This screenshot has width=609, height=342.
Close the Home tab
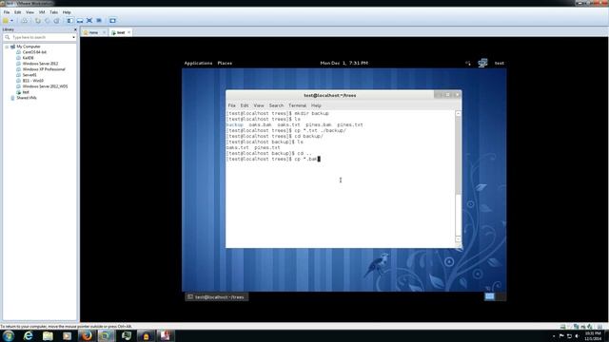[104, 32]
